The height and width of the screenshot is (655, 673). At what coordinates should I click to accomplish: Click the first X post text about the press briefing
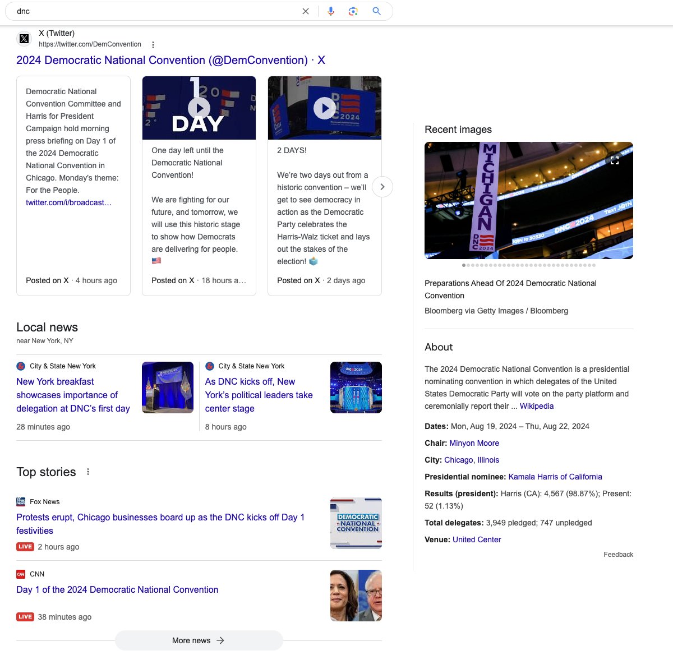coord(73,141)
